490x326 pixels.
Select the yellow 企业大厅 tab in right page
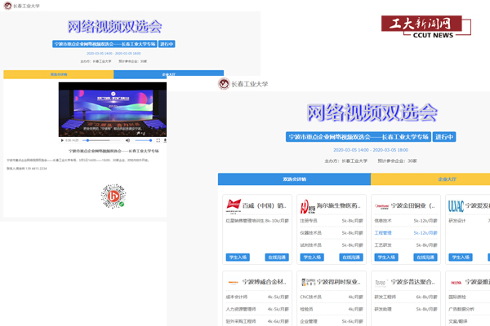(430, 179)
